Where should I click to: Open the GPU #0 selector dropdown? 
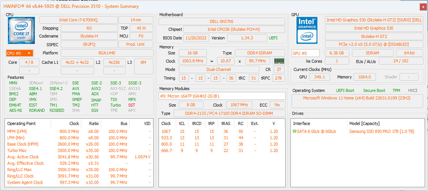305,53
